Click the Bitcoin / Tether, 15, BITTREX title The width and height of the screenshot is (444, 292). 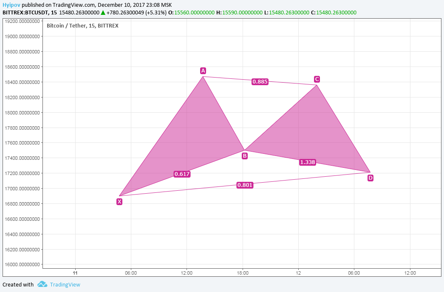pyautogui.click(x=83, y=26)
